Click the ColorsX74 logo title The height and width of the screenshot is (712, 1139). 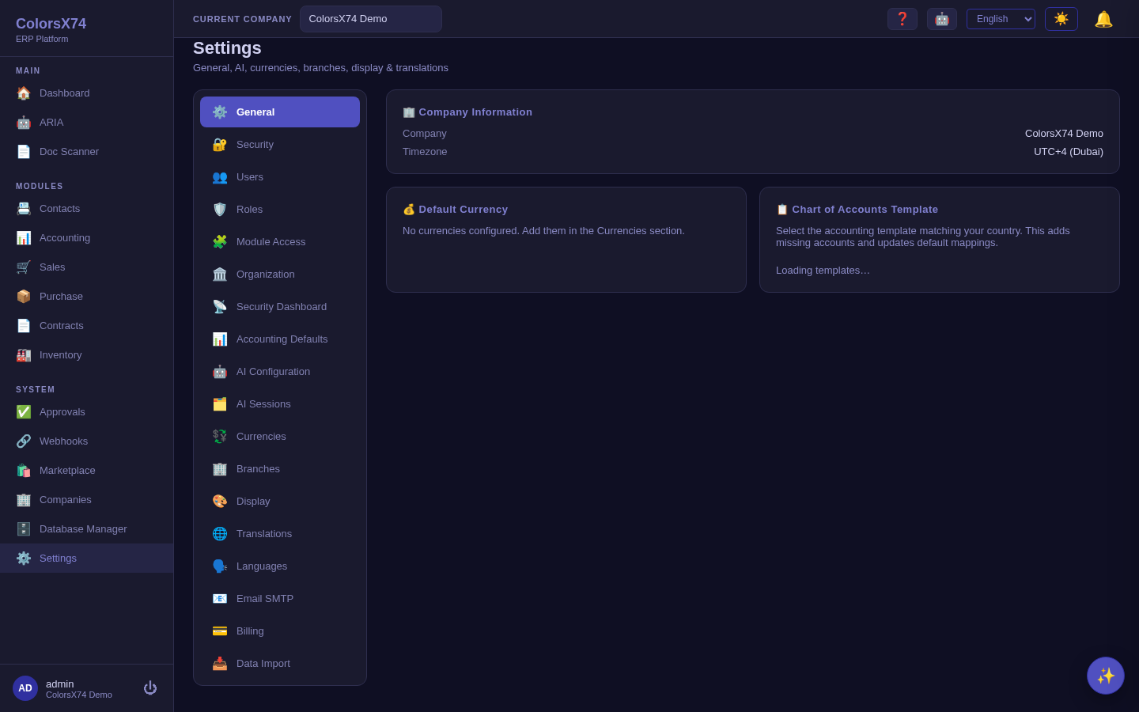51,24
